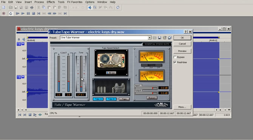Click the 30 ips tape speed selector

pyautogui.click(x=111, y=73)
